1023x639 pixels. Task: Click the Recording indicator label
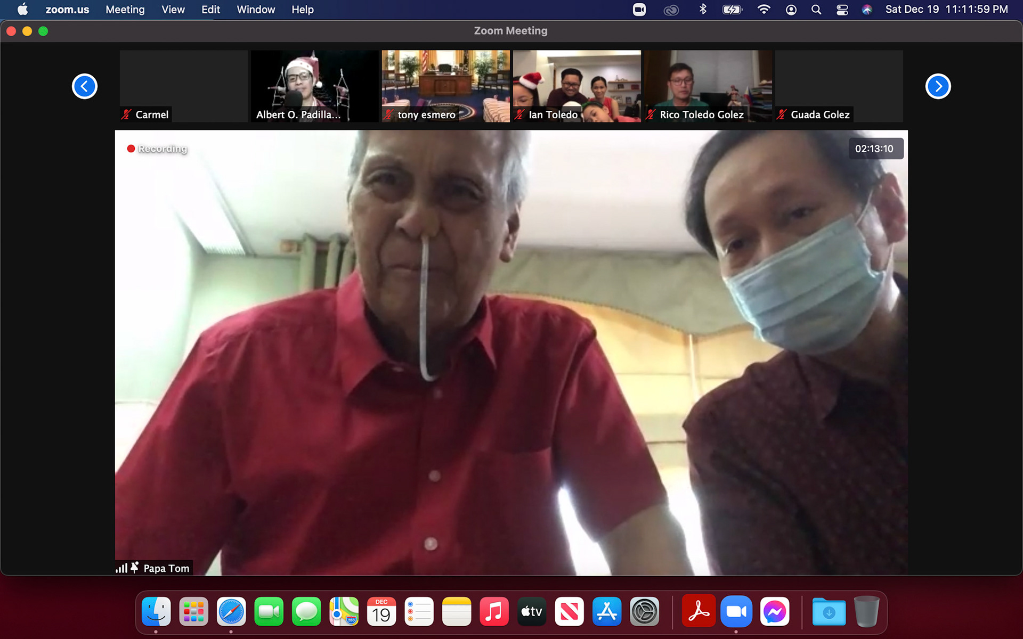pos(162,149)
